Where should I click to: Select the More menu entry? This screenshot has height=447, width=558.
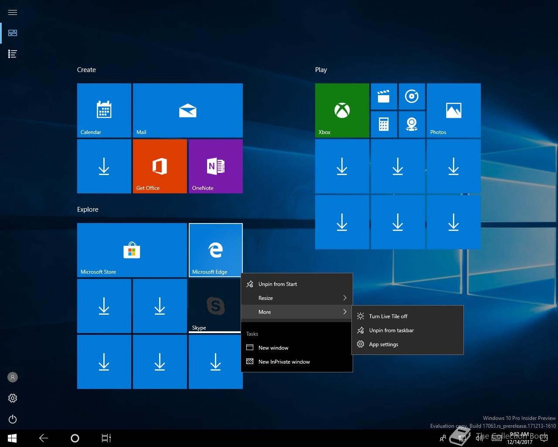pos(296,312)
